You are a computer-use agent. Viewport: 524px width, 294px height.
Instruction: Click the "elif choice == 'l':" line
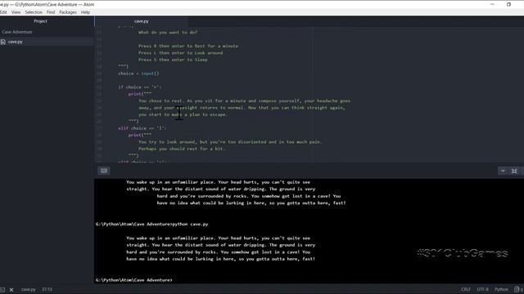142,128
